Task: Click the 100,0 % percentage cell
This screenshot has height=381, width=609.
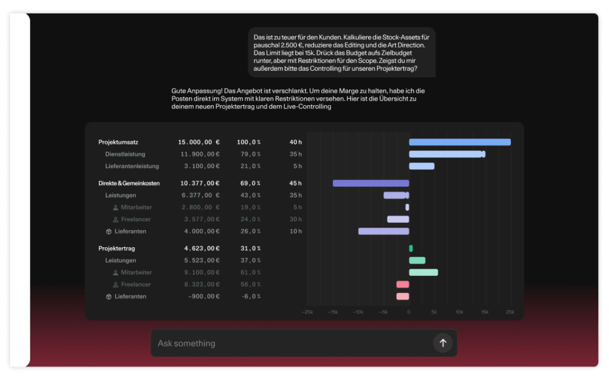Action: pyautogui.click(x=249, y=142)
